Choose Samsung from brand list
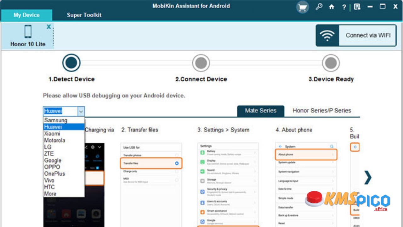Image resolution: width=403 pixels, height=227 pixels. click(x=64, y=120)
